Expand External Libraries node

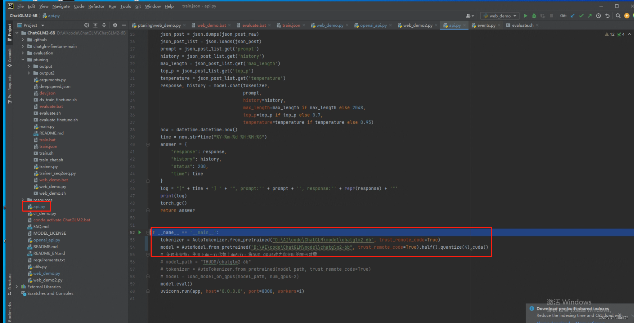17,287
